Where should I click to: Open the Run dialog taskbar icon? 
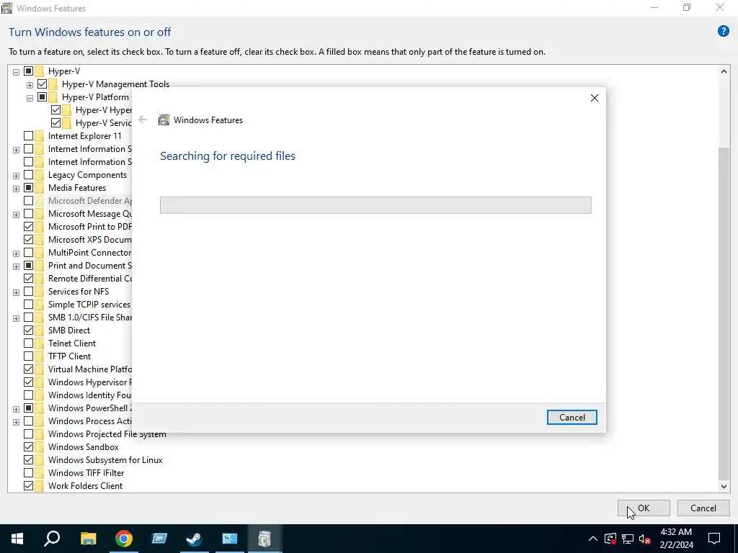pyautogui.click(x=159, y=539)
